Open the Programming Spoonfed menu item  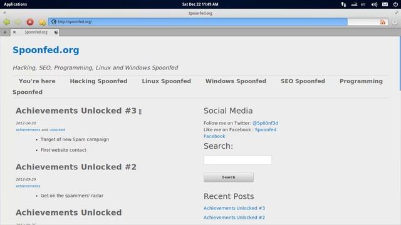pyautogui.click(x=361, y=81)
